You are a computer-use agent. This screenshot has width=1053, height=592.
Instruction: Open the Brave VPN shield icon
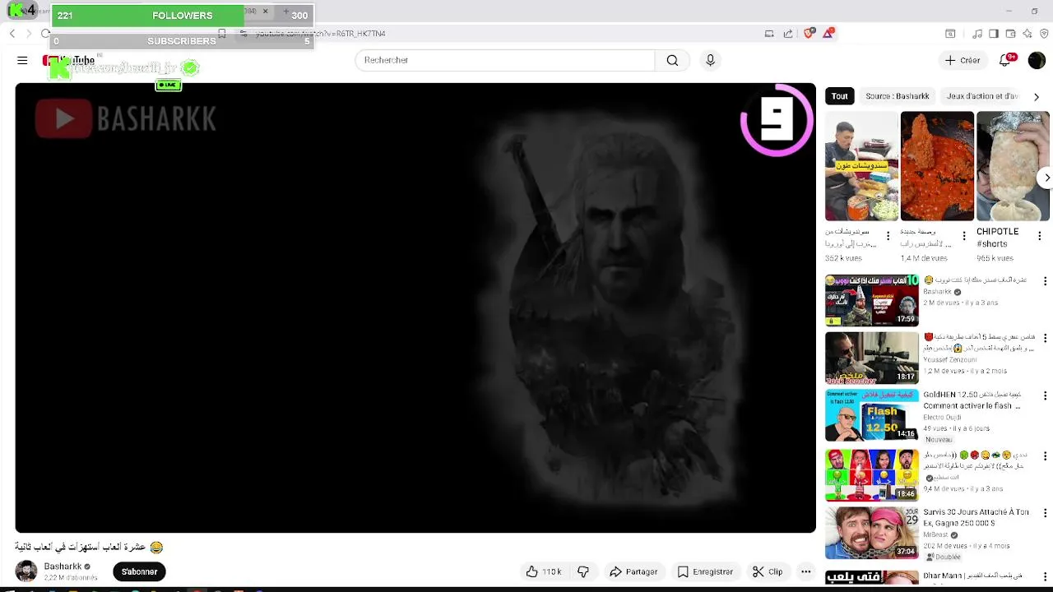tap(1044, 34)
